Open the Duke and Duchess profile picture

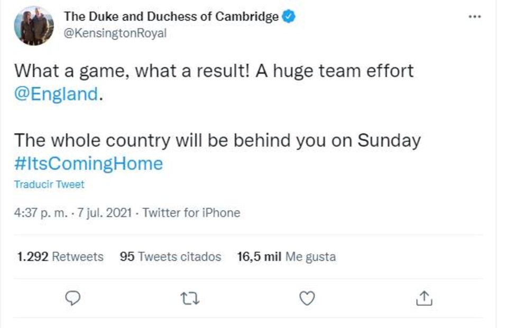33,26
